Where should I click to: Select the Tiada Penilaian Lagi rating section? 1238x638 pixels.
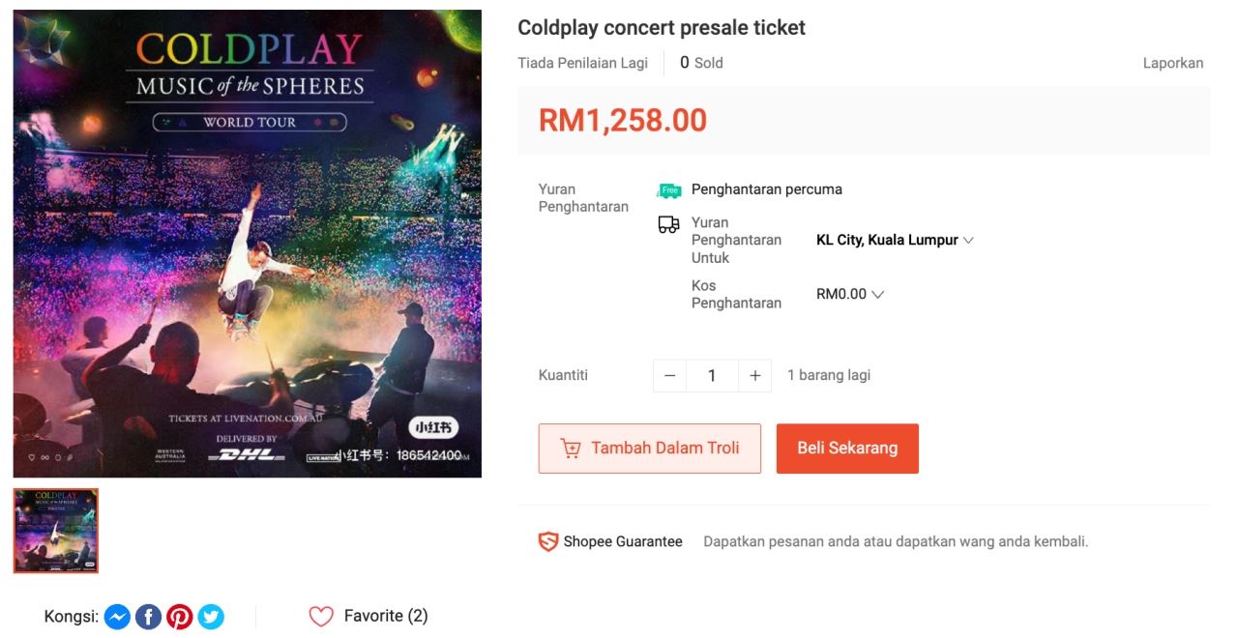click(580, 62)
